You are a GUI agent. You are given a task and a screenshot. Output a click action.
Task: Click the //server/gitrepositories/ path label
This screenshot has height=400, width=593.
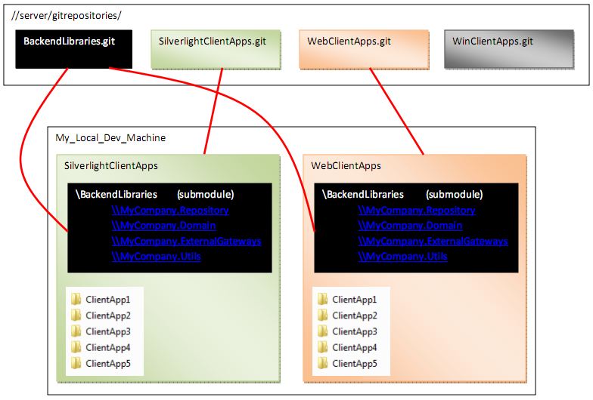coord(67,15)
